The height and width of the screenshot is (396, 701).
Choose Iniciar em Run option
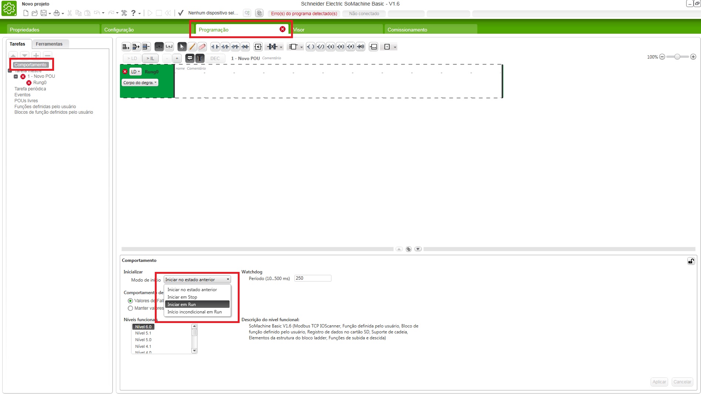click(197, 305)
